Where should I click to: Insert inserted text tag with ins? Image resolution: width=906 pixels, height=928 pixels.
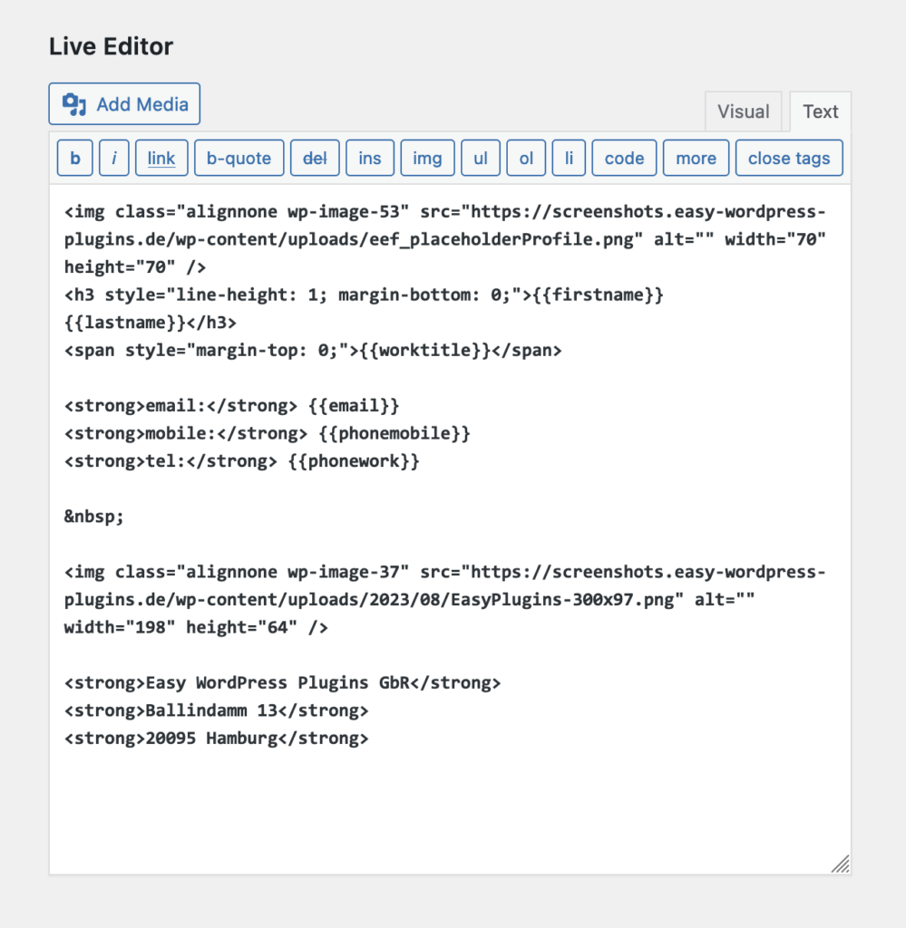(369, 158)
